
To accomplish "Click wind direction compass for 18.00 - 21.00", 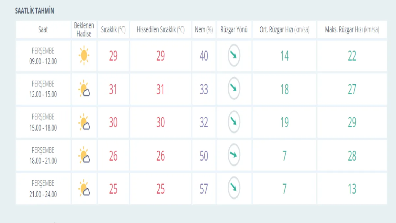I will click(234, 155).
